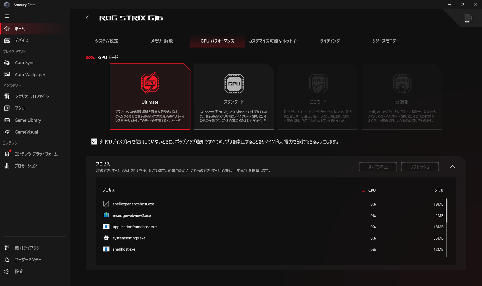The image size is (482, 286).
Task: Select the Ultimate GPU mode card
Action: pos(150,97)
